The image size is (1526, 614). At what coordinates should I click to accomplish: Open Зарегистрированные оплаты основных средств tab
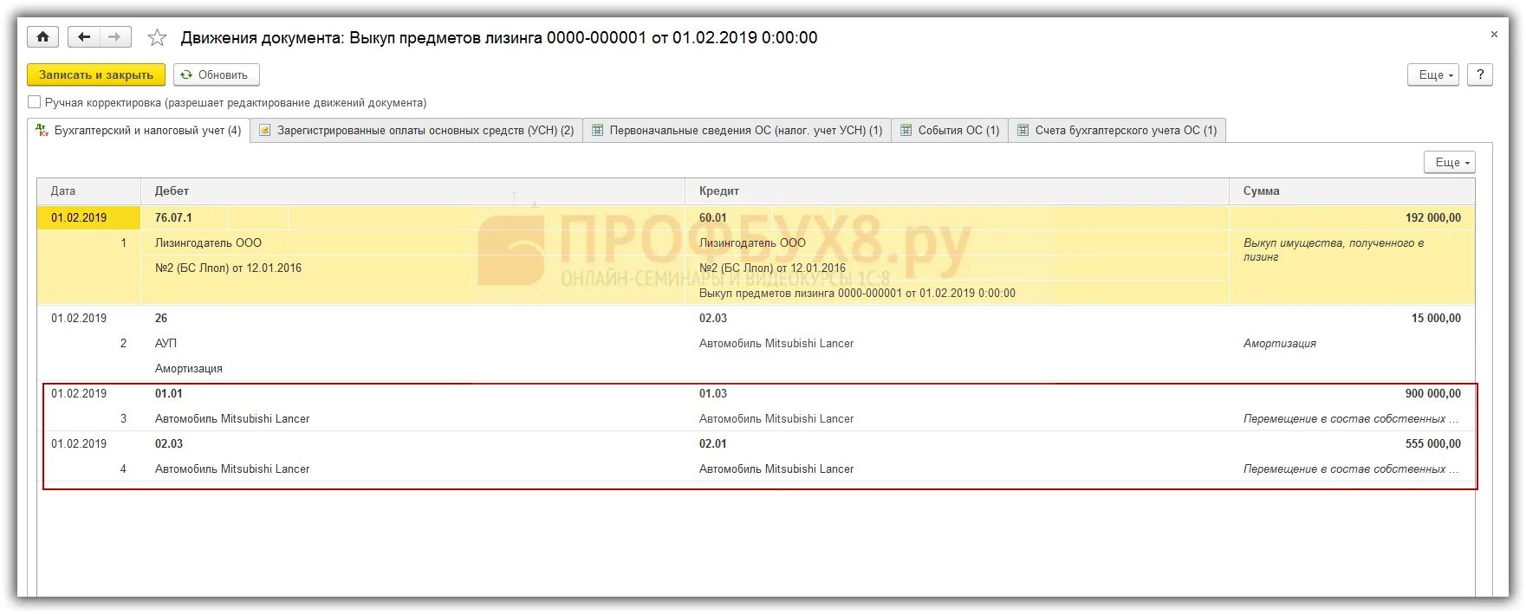pos(417,131)
